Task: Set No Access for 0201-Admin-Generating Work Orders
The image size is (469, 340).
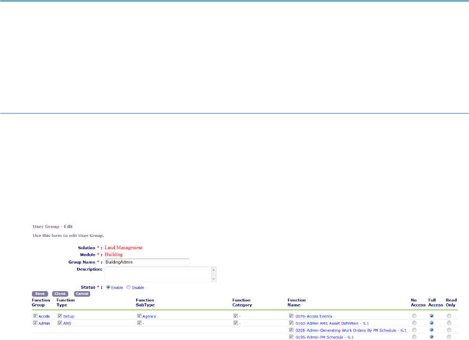Action: pos(414,330)
